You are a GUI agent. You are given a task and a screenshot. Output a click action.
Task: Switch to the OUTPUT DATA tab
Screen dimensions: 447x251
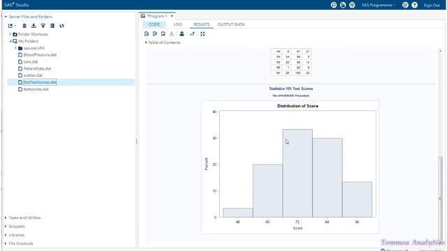click(231, 24)
